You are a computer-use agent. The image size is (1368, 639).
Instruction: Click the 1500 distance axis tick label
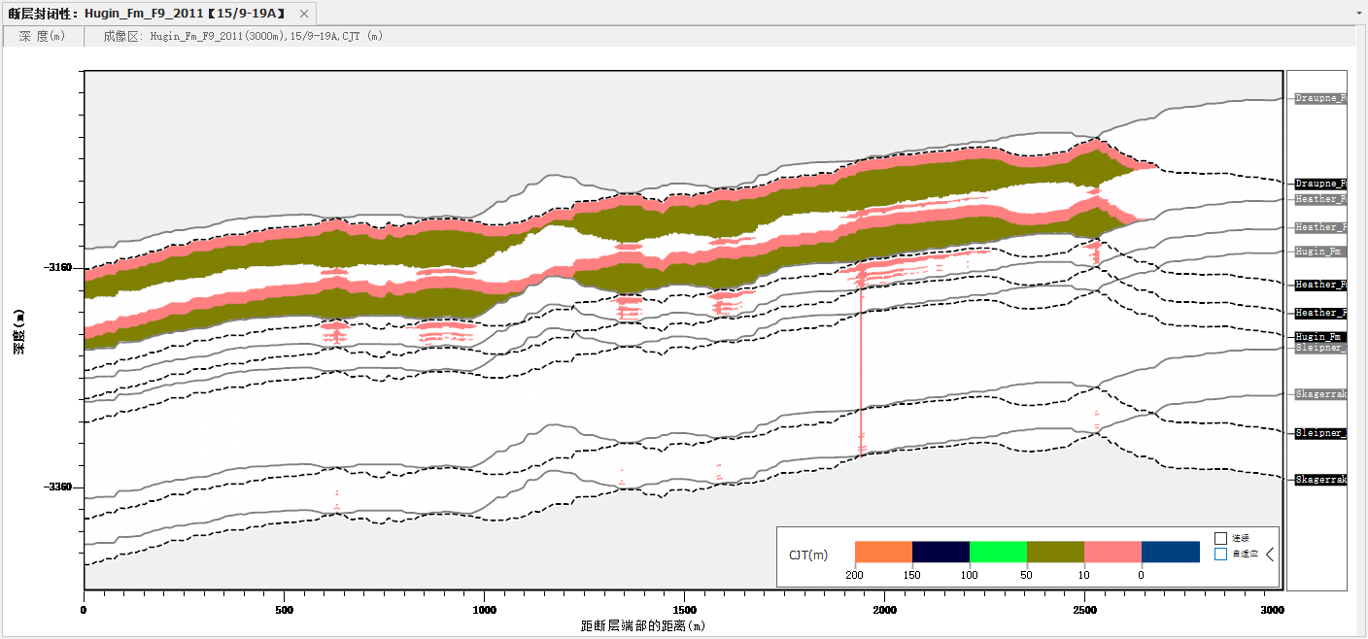pyautogui.click(x=684, y=611)
